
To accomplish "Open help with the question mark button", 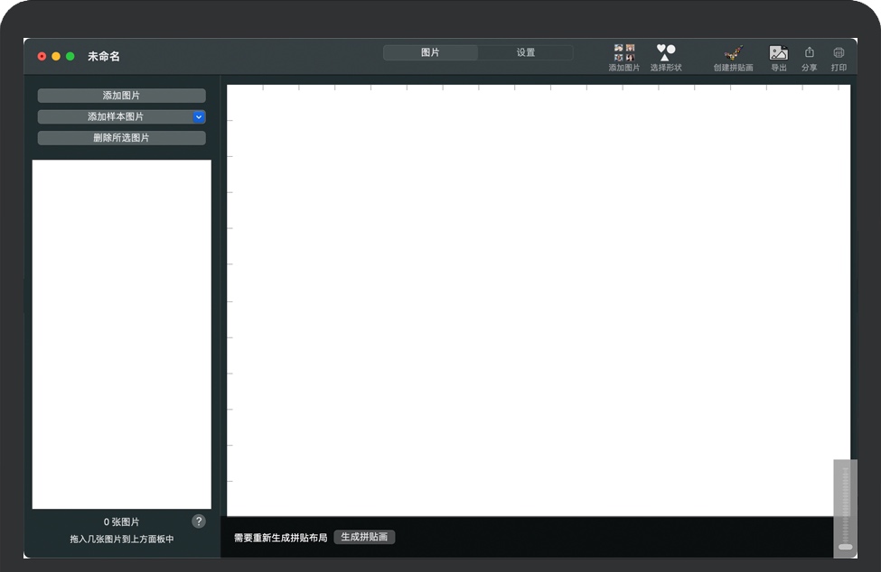I will (199, 521).
